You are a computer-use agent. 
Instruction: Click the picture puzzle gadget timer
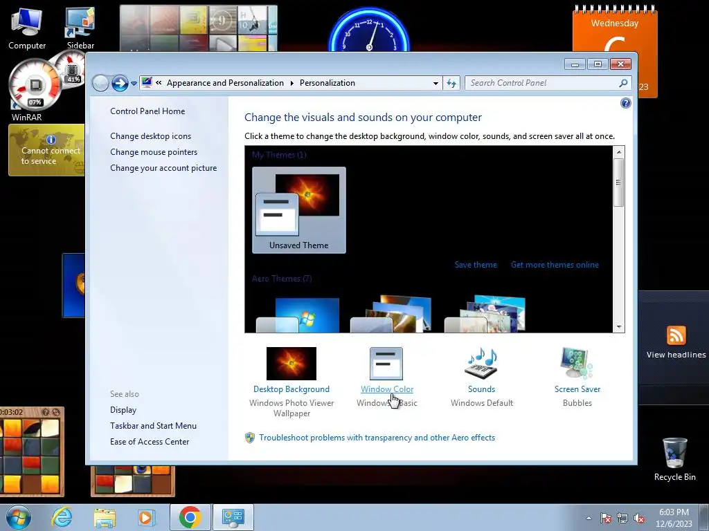(12, 412)
